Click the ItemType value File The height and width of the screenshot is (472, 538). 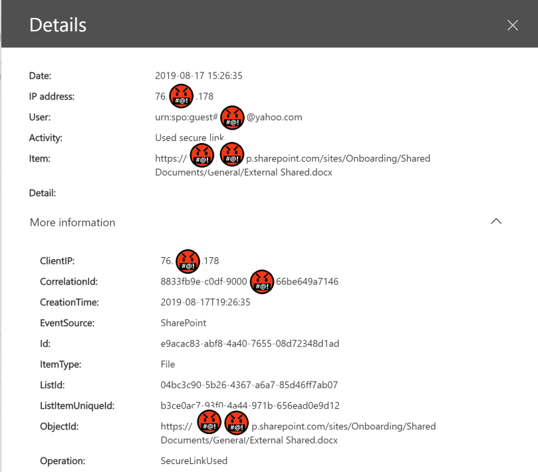pos(168,364)
